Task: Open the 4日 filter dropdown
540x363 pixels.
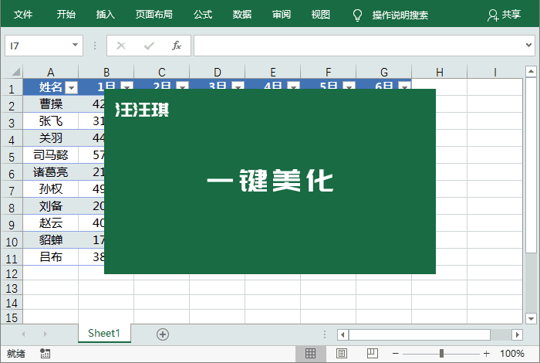Action: [x=293, y=87]
